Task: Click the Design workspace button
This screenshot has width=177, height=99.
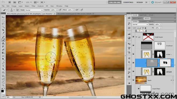Action: coord(140,2)
